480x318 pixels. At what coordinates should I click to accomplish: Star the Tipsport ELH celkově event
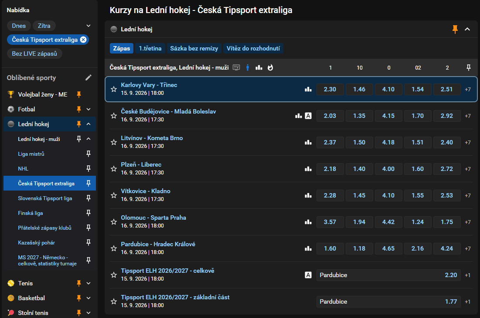point(114,275)
